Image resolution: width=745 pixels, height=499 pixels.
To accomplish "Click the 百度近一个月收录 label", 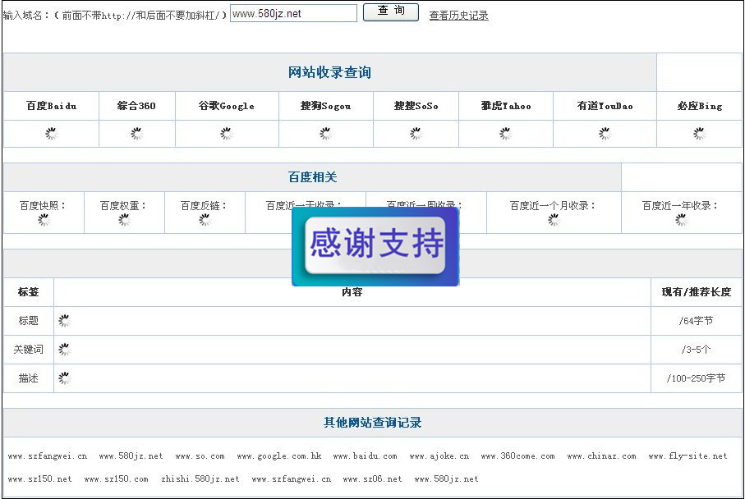I will (553, 205).
